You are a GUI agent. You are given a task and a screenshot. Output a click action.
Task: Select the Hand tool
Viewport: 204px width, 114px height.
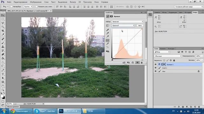coord(3,86)
